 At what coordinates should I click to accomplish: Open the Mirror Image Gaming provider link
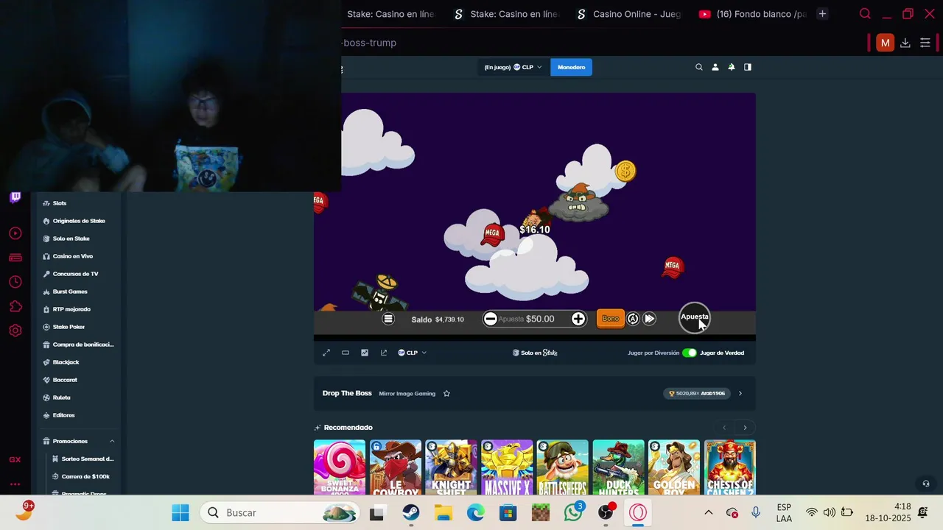coord(407,393)
